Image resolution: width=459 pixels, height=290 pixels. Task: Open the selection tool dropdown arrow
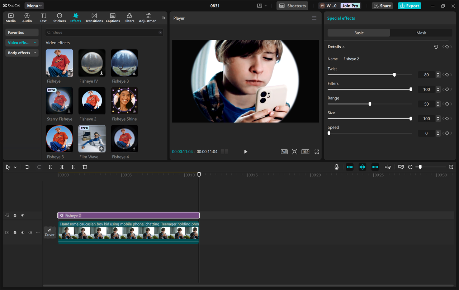(15, 167)
